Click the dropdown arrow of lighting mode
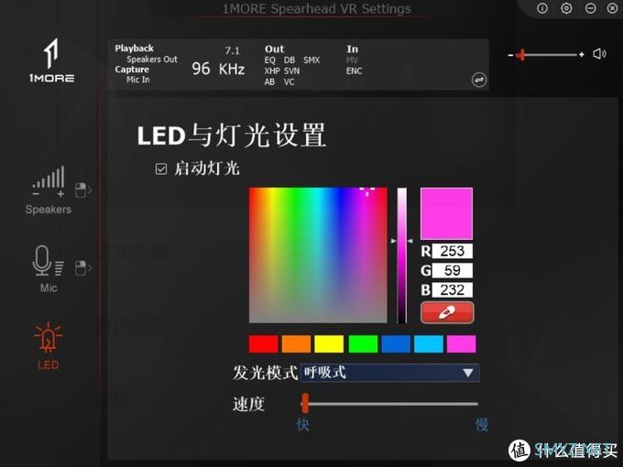623x467 pixels. coord(468,373)
